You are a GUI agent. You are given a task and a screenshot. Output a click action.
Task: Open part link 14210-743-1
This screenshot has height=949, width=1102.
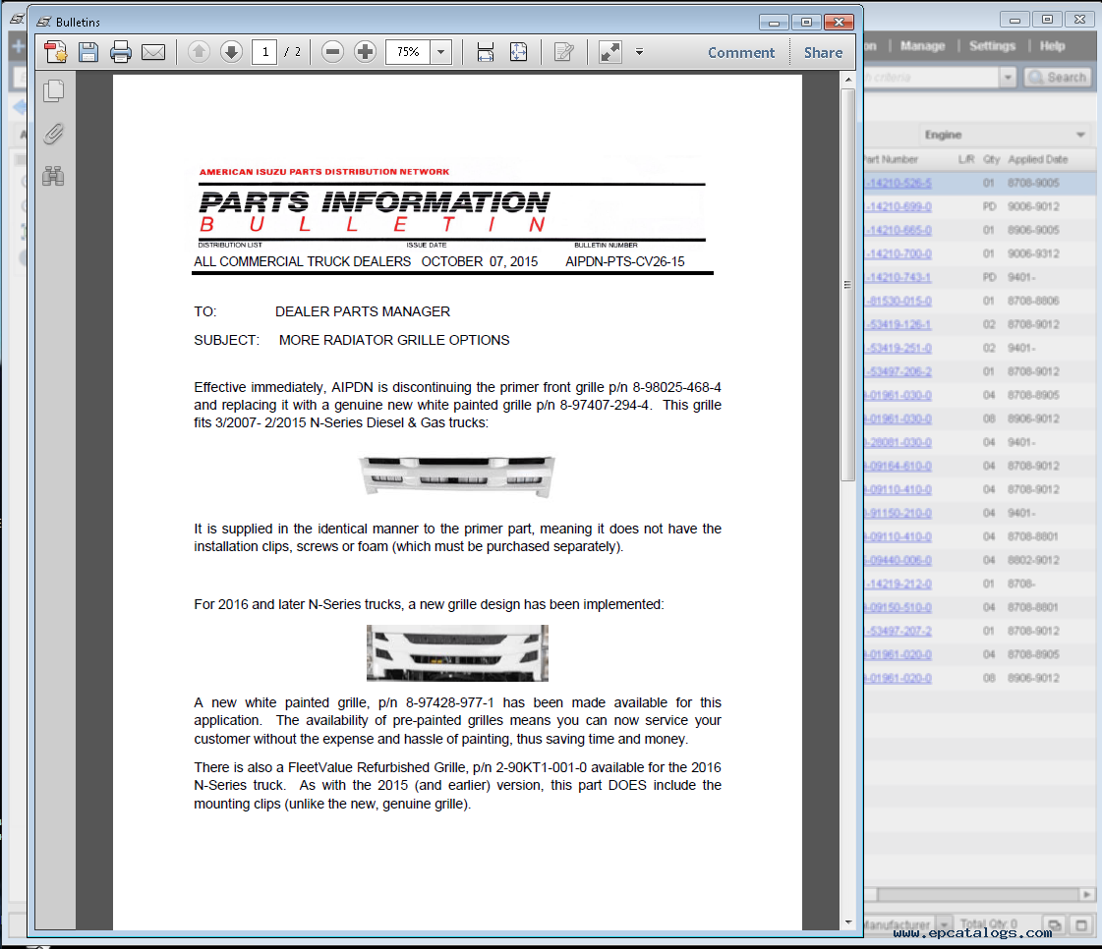point(899,277)
